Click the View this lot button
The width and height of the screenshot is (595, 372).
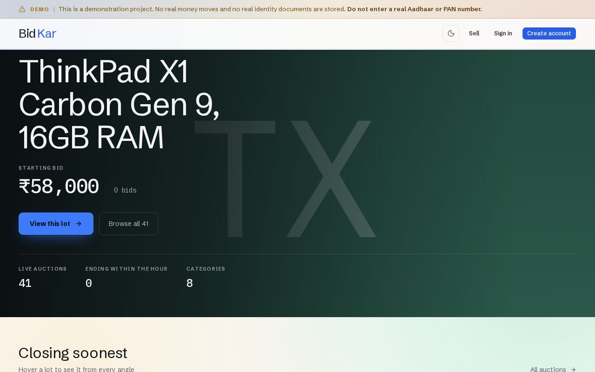[56, 224]
